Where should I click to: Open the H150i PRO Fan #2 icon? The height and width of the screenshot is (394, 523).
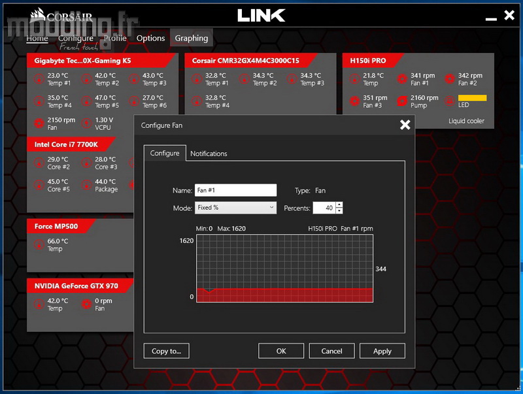[x=450, y=79]
